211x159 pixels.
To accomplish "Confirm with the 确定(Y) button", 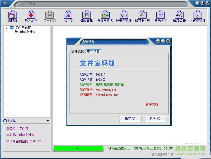I will point(130,119).
